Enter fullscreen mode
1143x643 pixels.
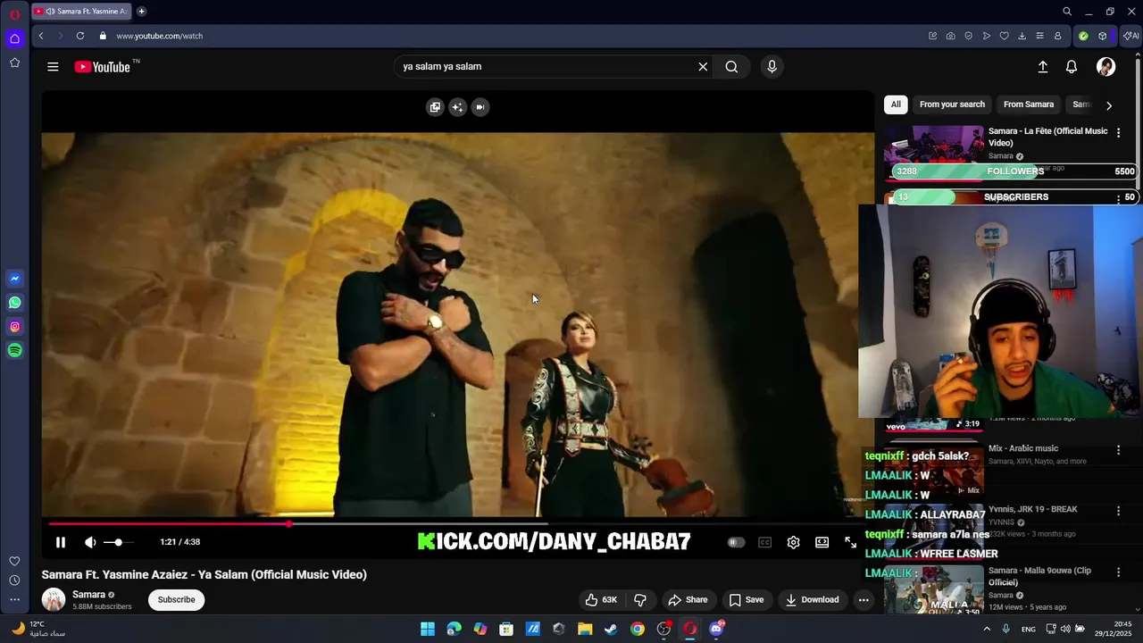tap(850, 542)
